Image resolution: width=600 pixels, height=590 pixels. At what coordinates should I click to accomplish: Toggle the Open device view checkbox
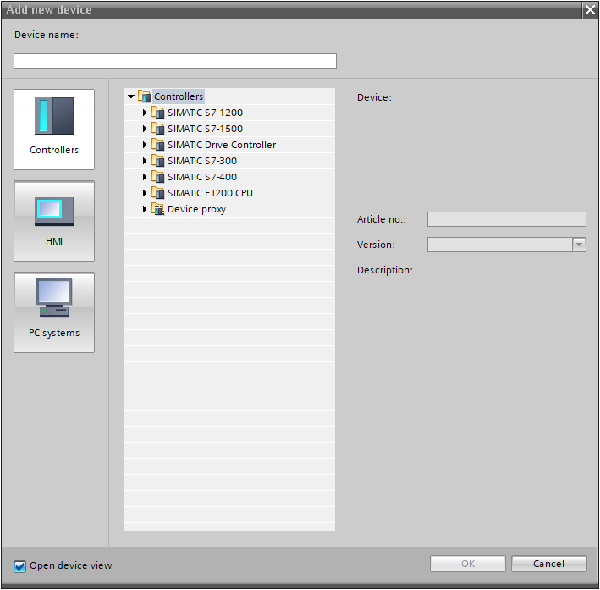point(20,566)
